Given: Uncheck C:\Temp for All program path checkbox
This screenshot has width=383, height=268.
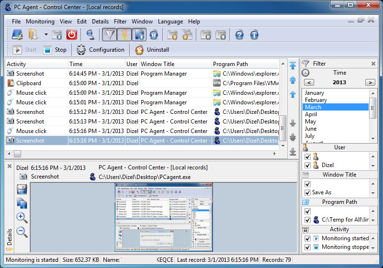Looking at the screenshot, I should [307, 220].
